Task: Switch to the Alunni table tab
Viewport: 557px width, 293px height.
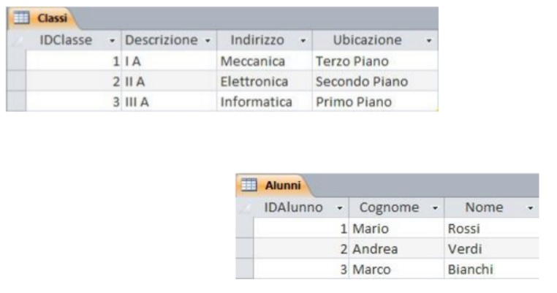Action: (x=272, y=186)
